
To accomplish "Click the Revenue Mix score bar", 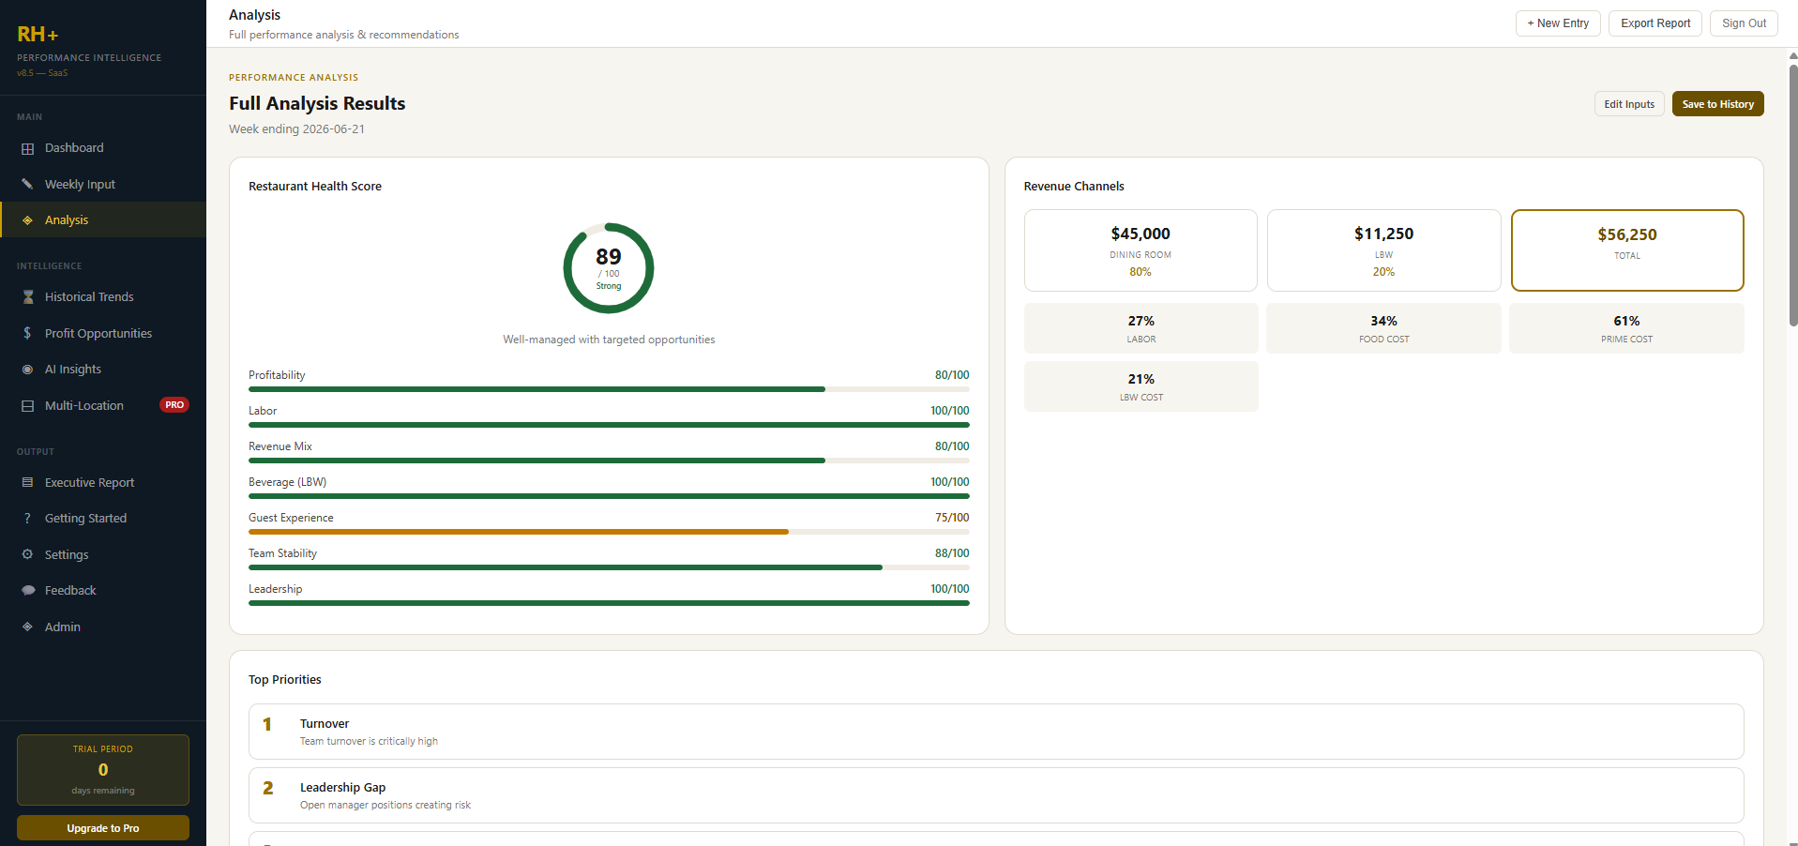I will pyautogui.click(x=609, y=461).
